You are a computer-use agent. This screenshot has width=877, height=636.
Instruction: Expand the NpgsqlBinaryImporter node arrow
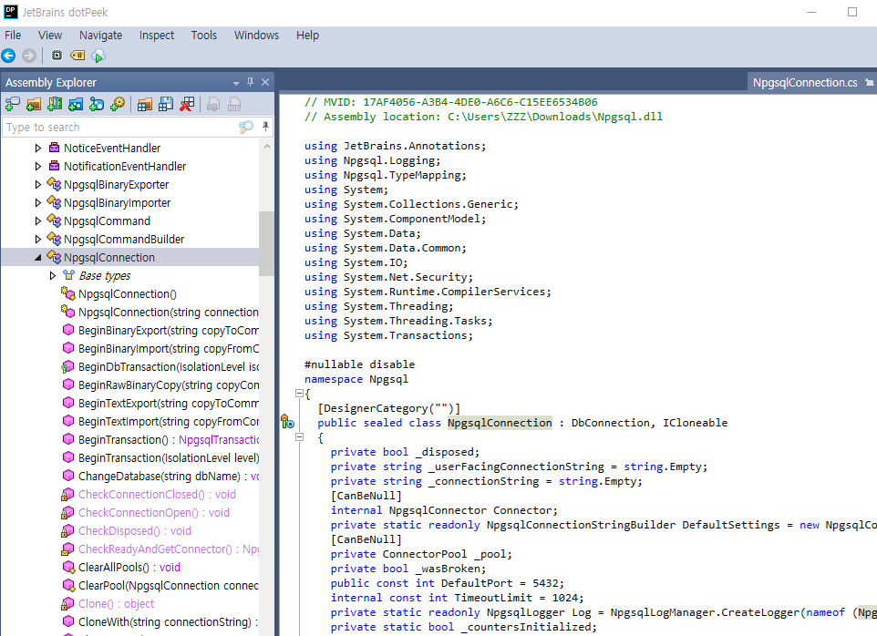click(x=38, y=203)
